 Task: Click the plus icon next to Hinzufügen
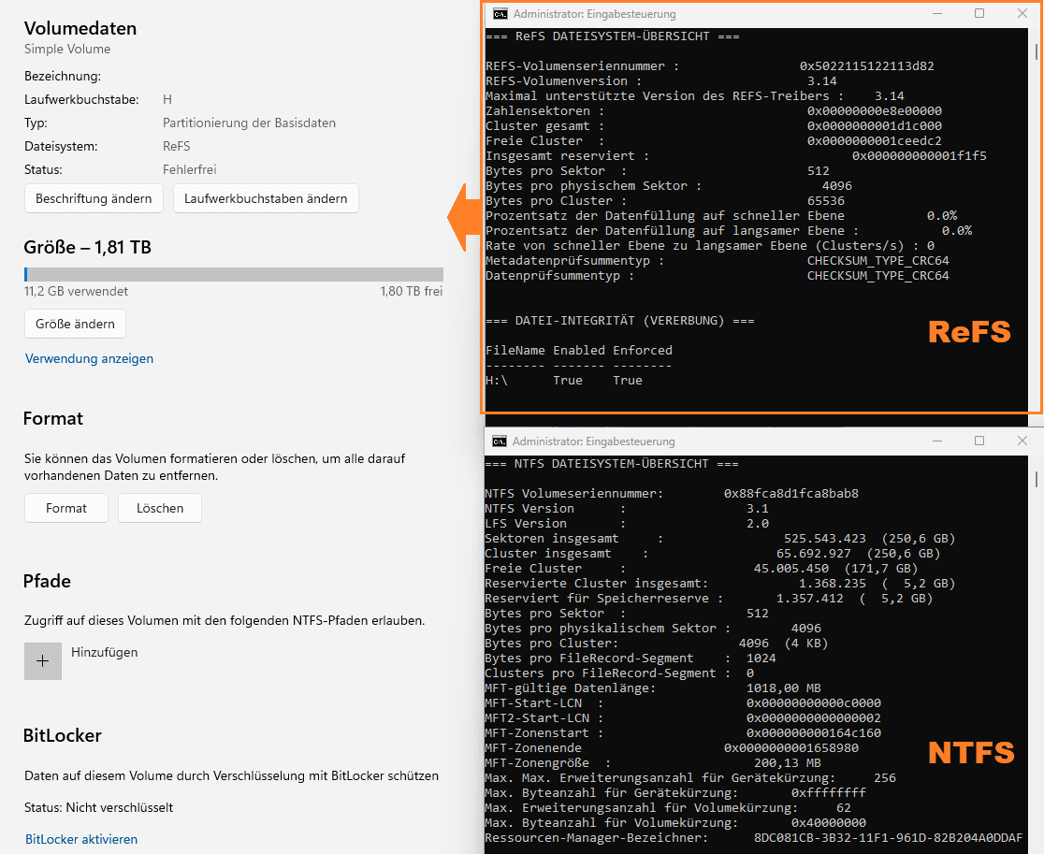tap(43, 661)
